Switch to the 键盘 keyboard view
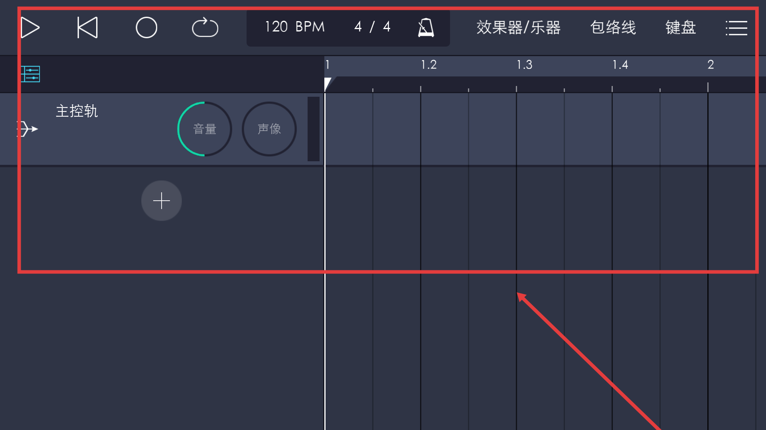766x430 pixels. pos(680,27)
